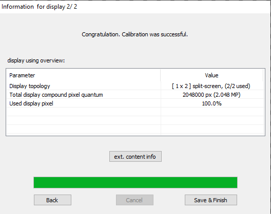Open the ext. content info button
This screenshot has height=214, width=271.
[135, 157]
